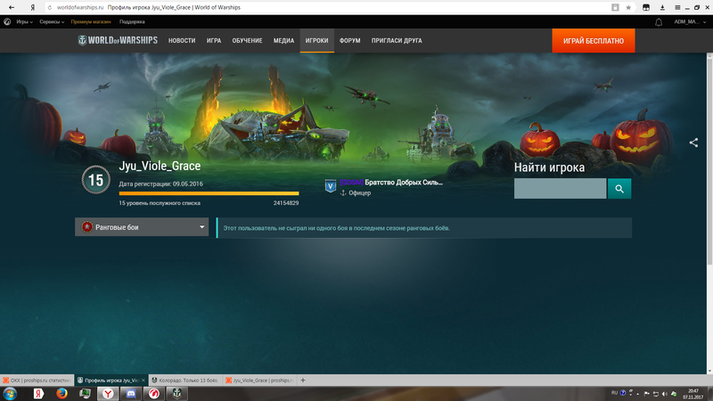The height and width of the screenshot is (401, 713).
Task: Open the notifications bell
Action: click(659, 21)
